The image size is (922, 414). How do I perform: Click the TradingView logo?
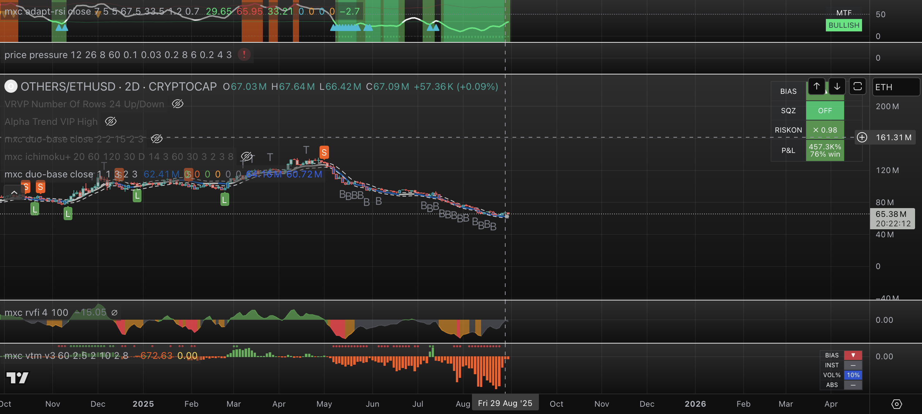pyautogui.click(x=18, y=377)
